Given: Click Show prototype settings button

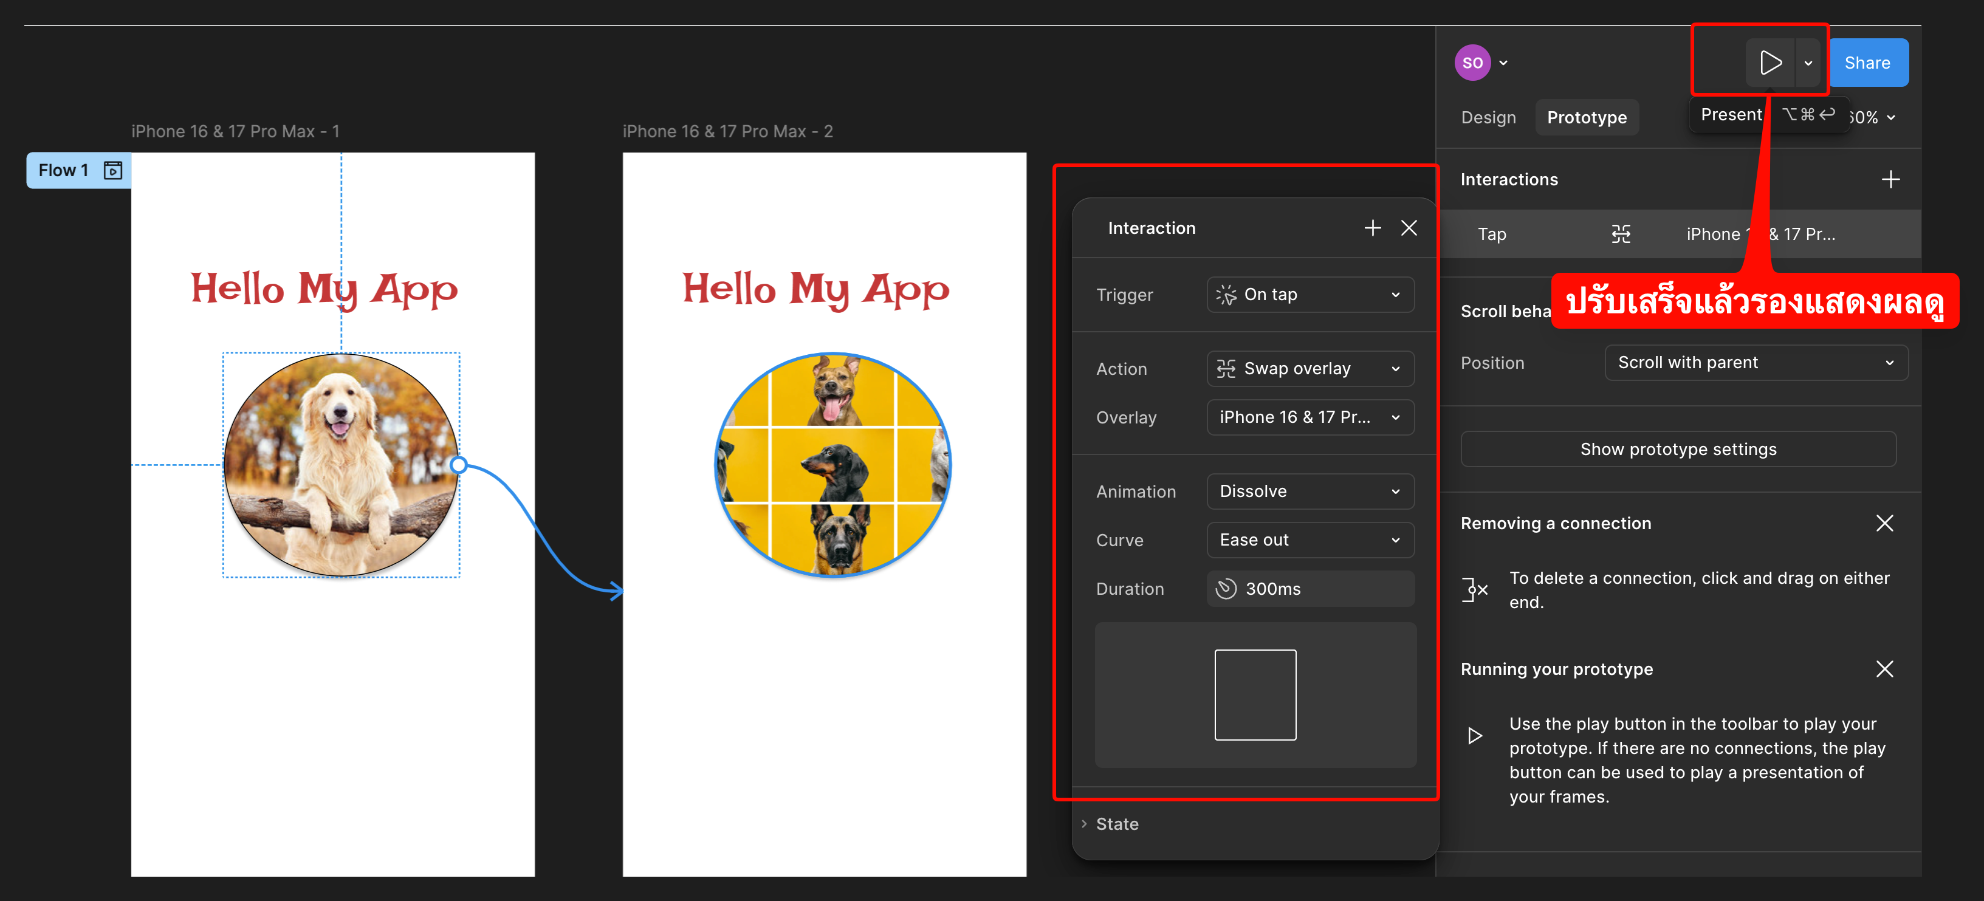Looking at the screenshot, I should pyautogui.click(x=1678, y=449).
